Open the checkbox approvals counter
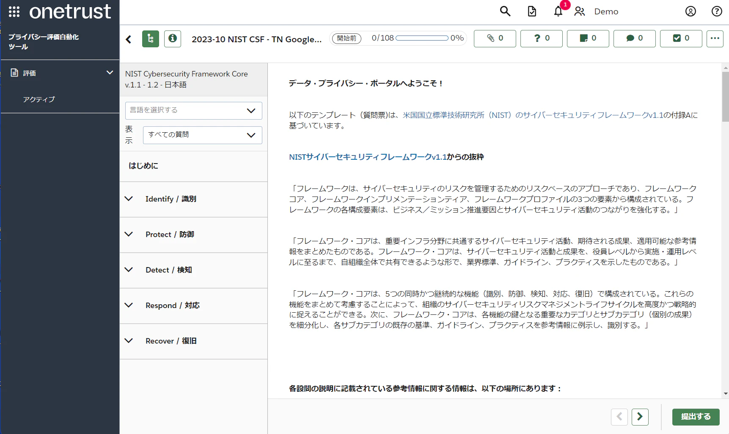Screen dimensions: 729x434 tap(681, 38)
